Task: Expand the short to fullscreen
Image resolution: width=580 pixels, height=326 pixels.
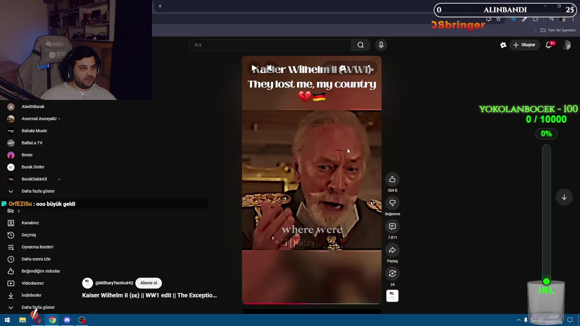Action: 370,68
